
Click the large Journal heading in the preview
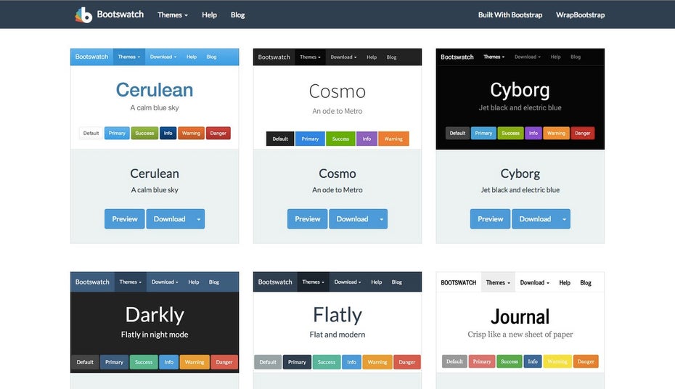520,316
